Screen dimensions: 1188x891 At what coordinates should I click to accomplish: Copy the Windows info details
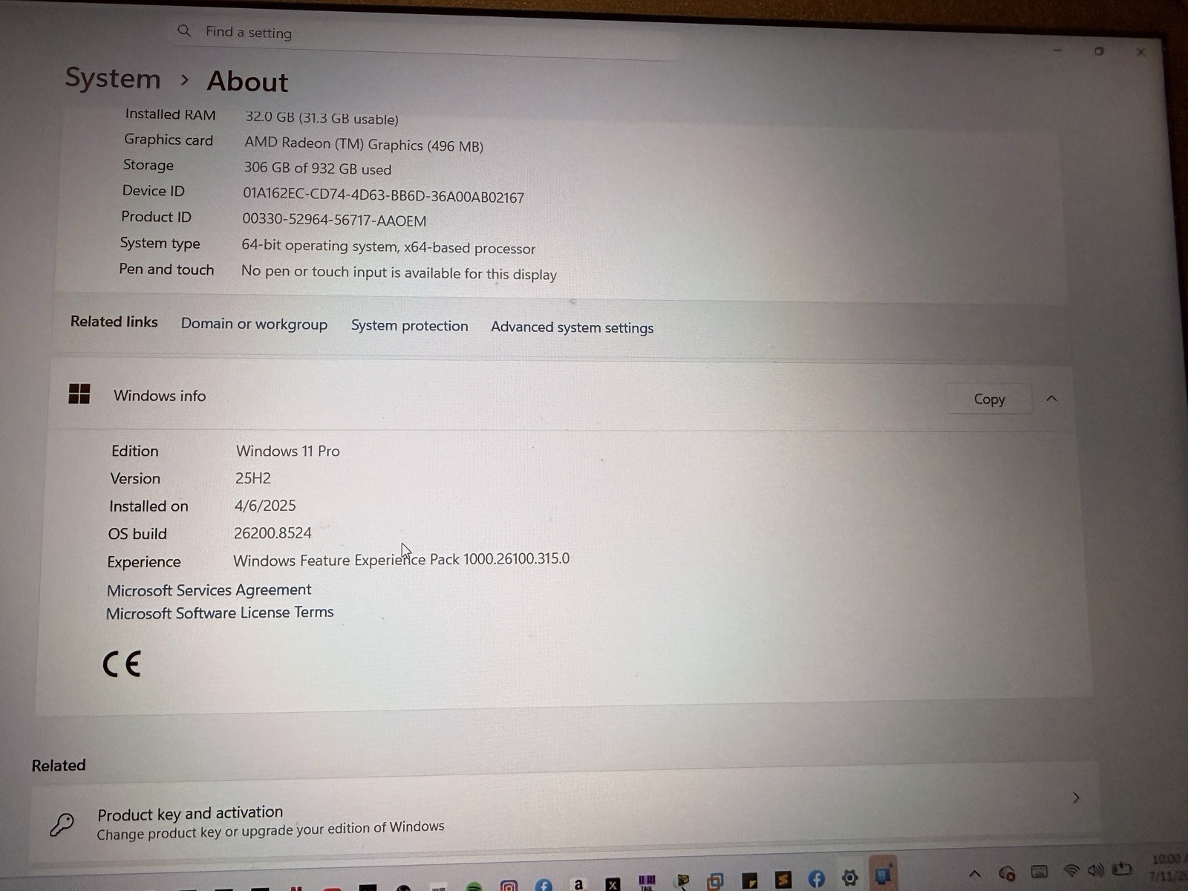coord(989,399)
